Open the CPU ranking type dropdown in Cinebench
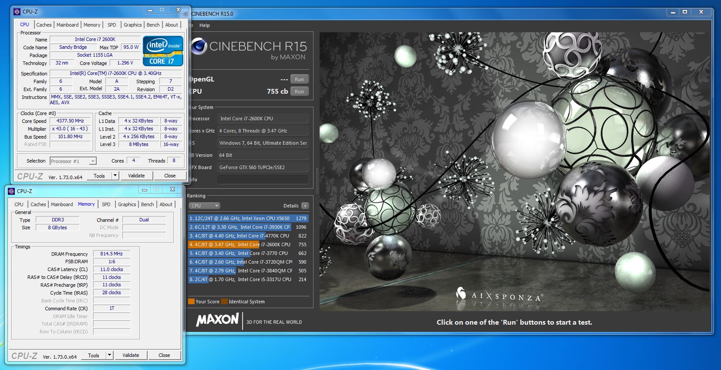Viewport: 721px width, 370px height. pos(205,206)
